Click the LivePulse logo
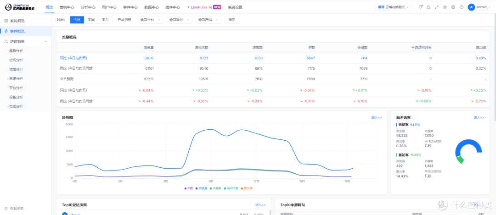This screenshot has width=496, height=215. click(x=19, y=7)
